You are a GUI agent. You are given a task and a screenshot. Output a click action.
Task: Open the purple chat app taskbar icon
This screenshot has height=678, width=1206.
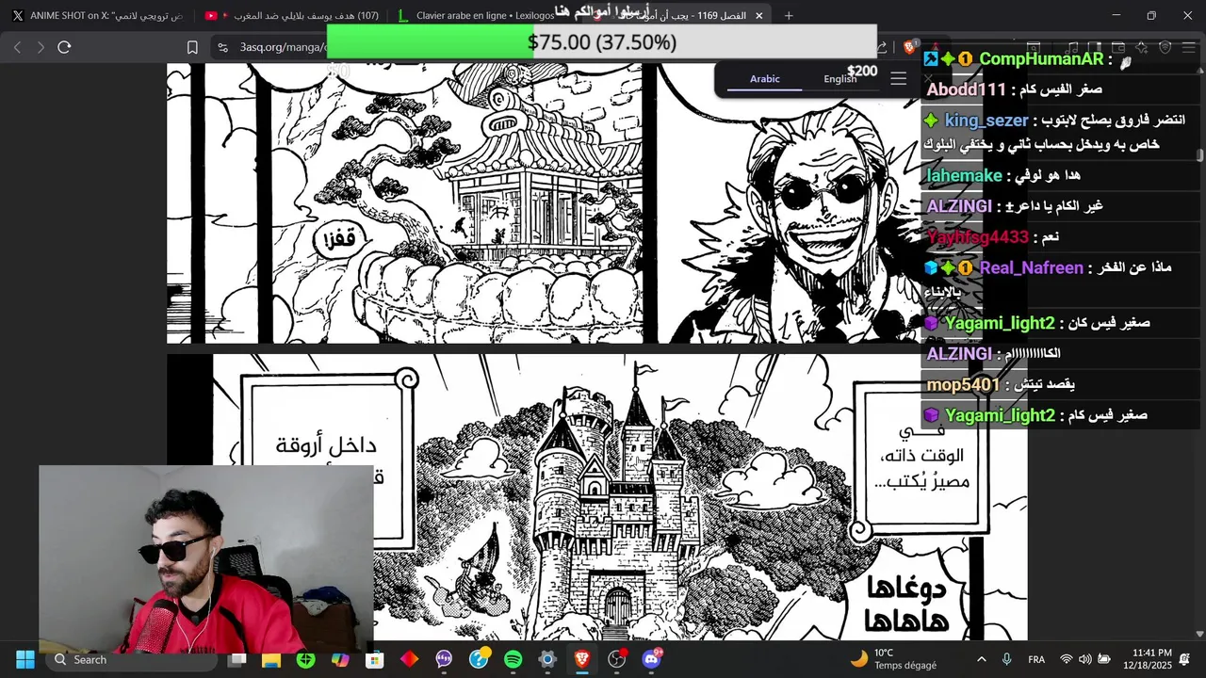coord(444,659)
